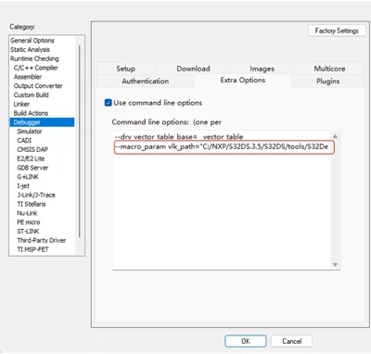
Task: Select Output Converter category
Action: [38, 86]
